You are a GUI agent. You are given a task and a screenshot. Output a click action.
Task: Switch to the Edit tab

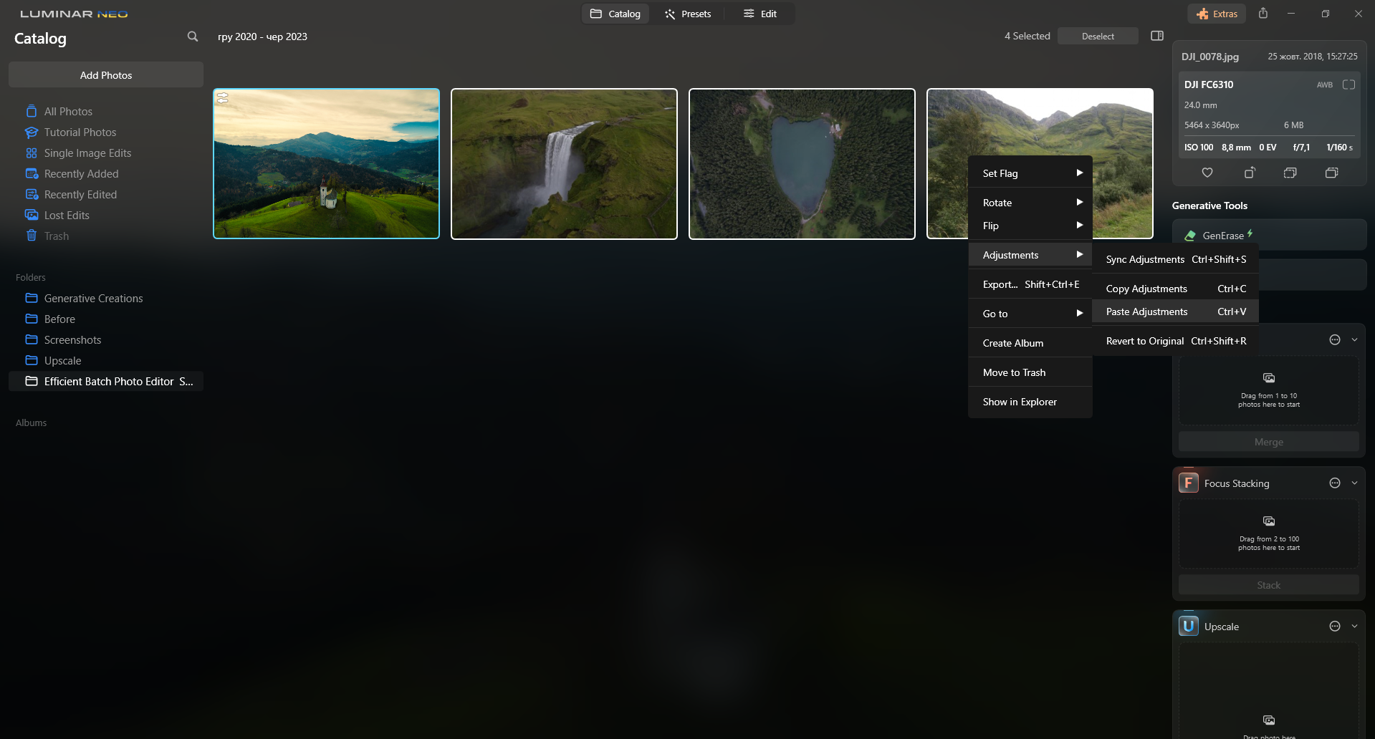pyautogui.click(x=760, y=14)
